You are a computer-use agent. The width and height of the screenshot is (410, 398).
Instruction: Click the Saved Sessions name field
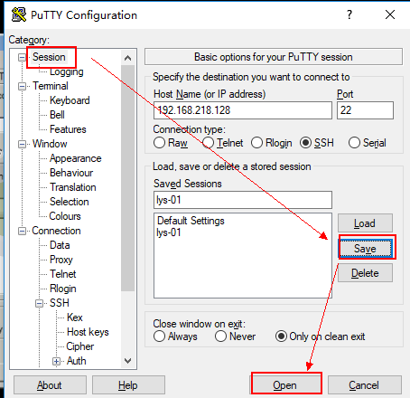243,200
